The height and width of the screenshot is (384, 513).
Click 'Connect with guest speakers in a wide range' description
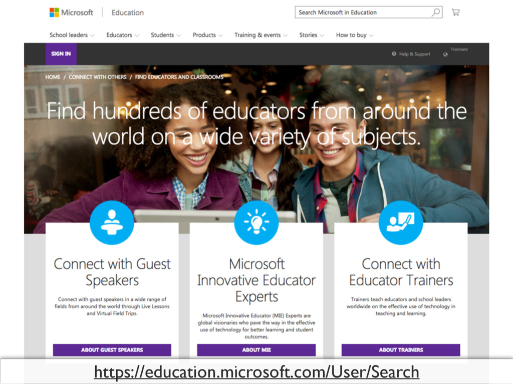click(112, 306)
